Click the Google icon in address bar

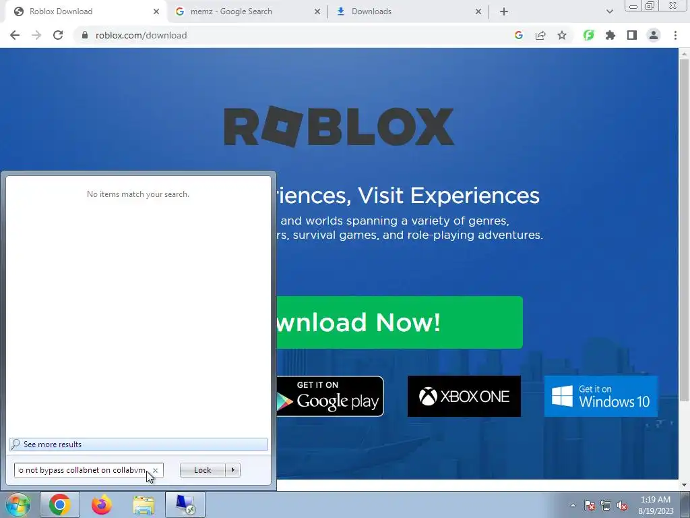point(519,35)
